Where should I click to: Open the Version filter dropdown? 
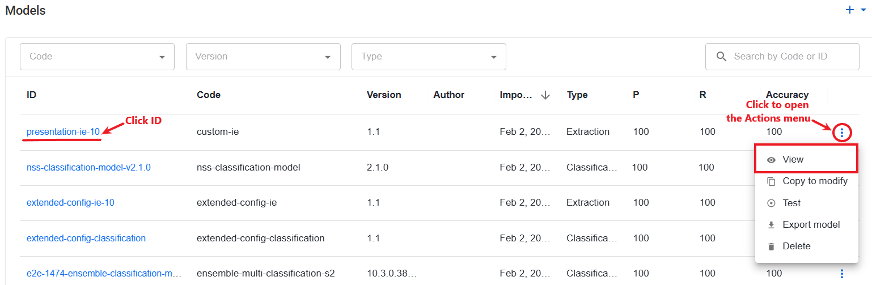pos(263,57)
